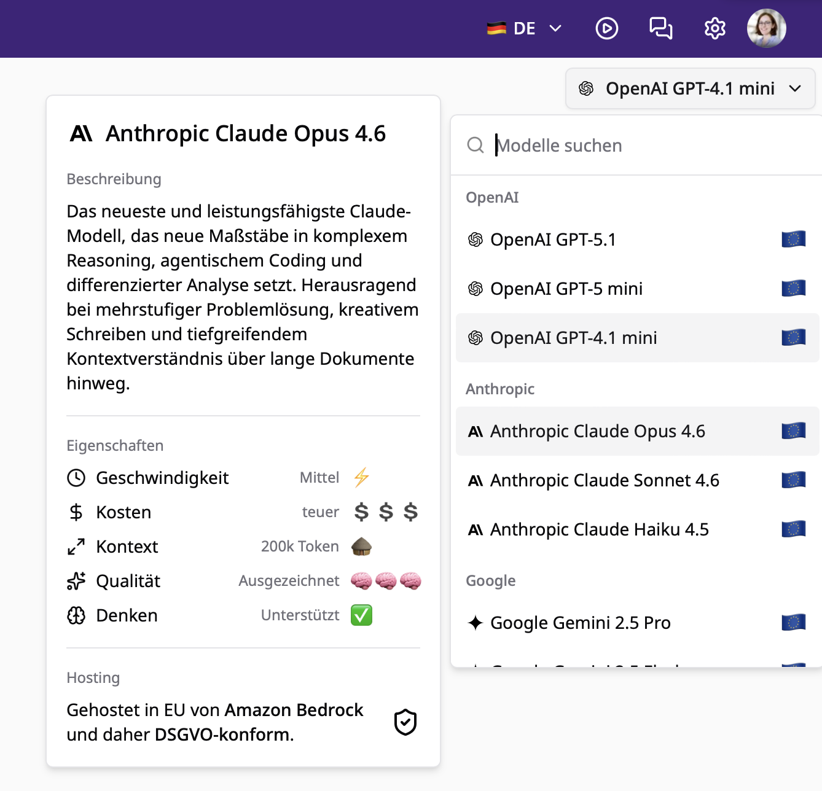The width and height of the screenshot is (822, 791).
Task: Click the brain icon next to Denken
Action: (x=76, y=615)
